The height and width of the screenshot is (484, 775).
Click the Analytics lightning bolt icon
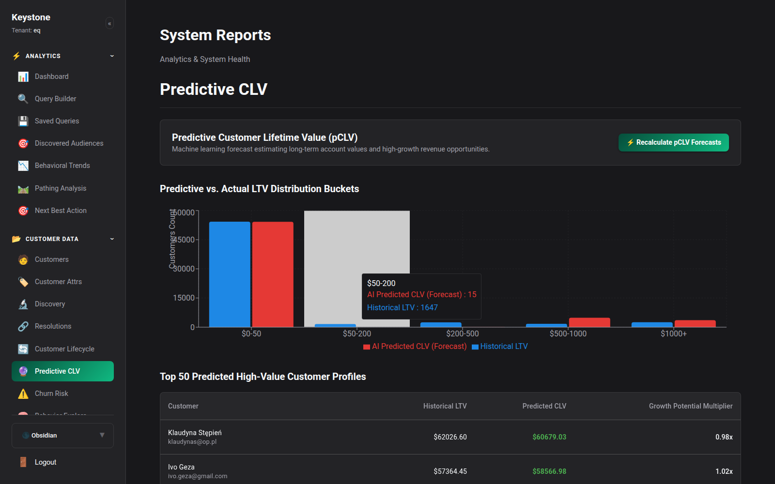[x=16, y=56]
